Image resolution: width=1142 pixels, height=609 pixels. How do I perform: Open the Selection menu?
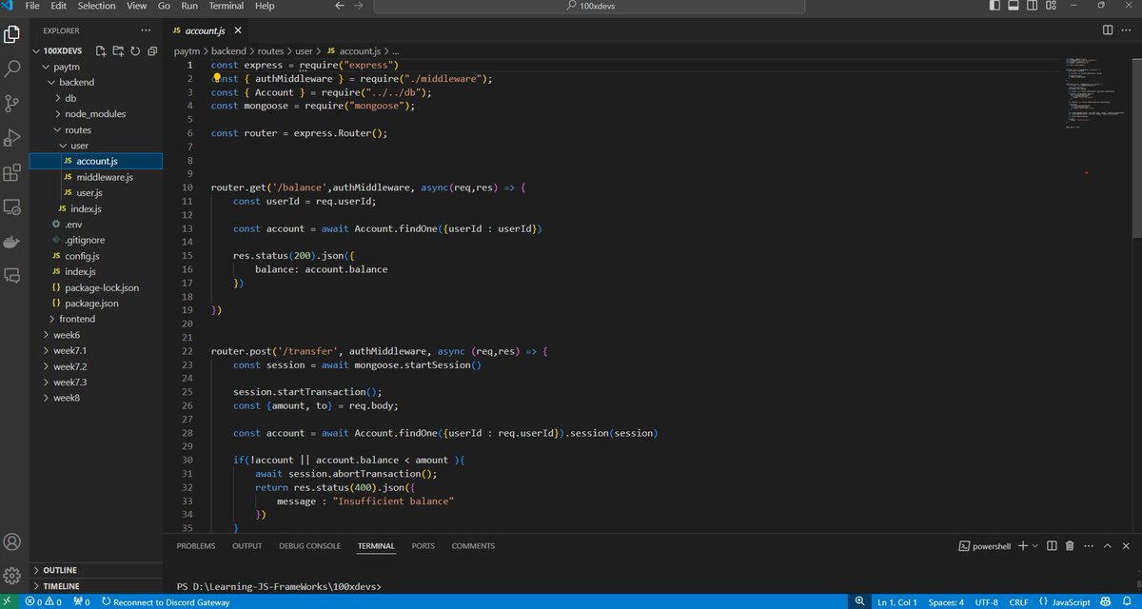(96, 6)
